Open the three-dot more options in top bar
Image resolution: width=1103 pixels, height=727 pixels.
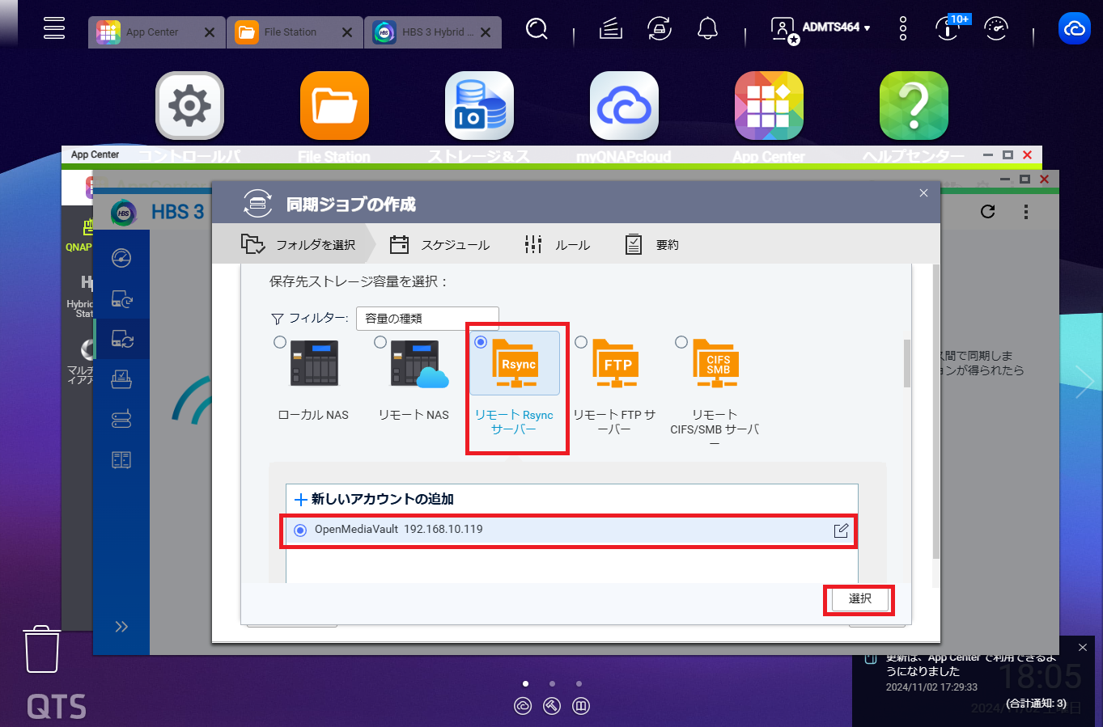903,29
